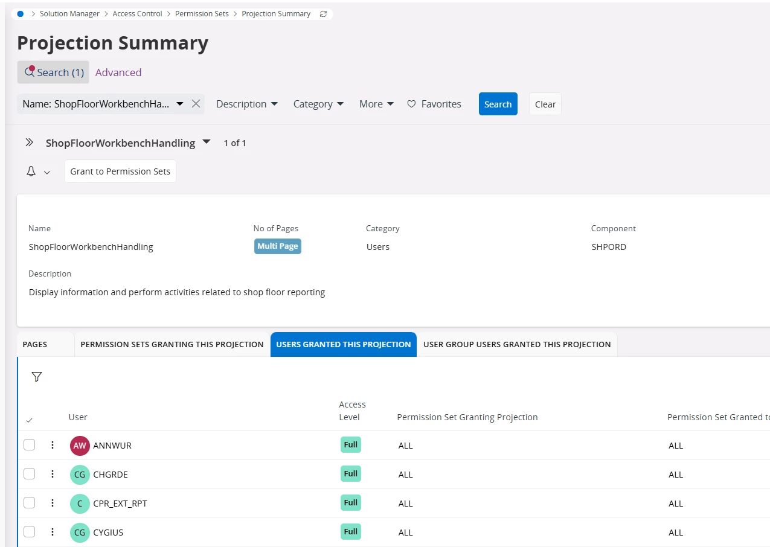Open row actions menu for CYGIUS

(53, 532)
